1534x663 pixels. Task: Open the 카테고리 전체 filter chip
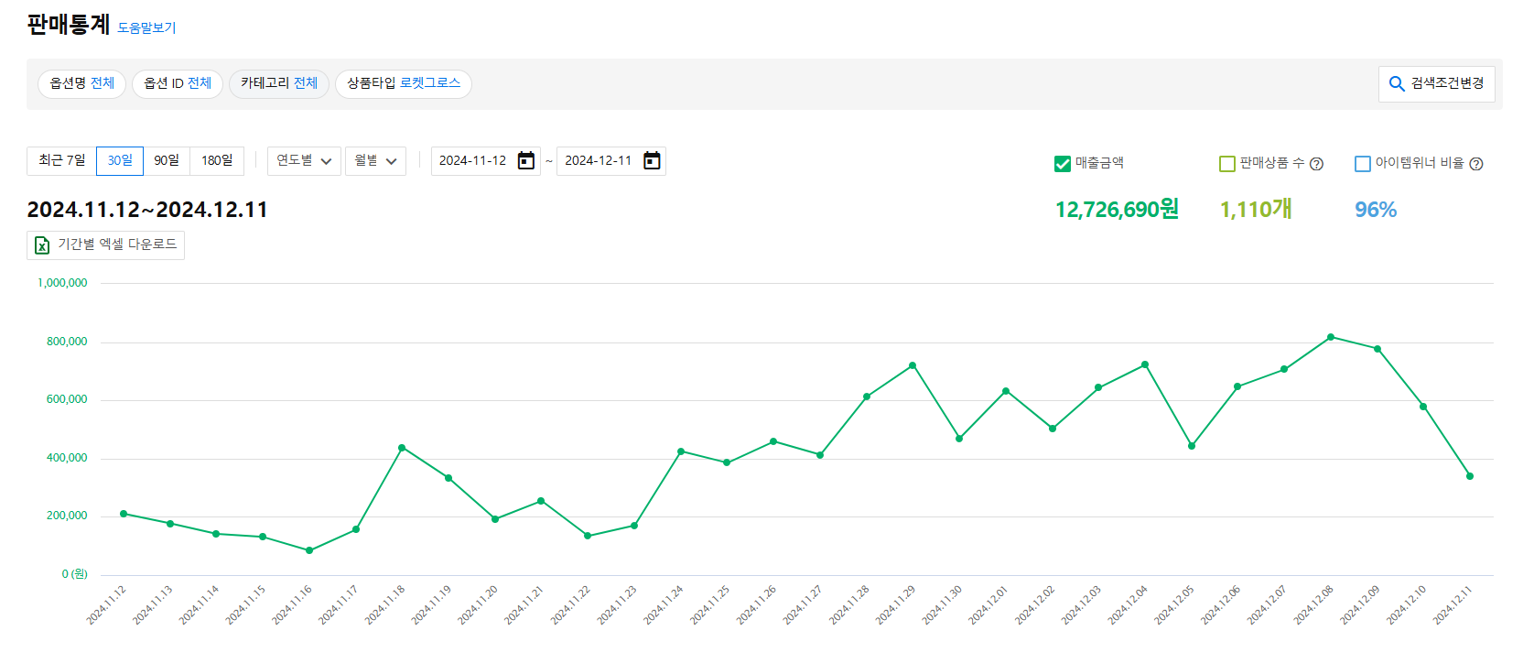[x=278, y=83]
